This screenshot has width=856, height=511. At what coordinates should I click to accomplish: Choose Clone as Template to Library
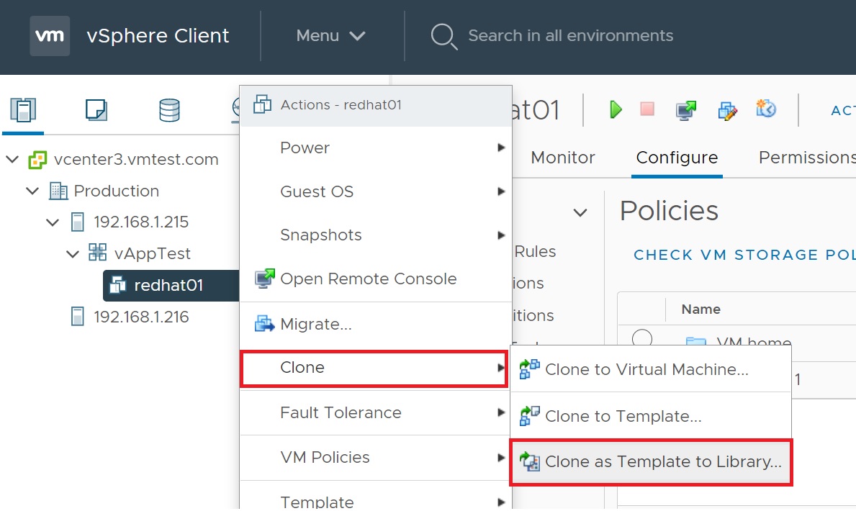662,462
